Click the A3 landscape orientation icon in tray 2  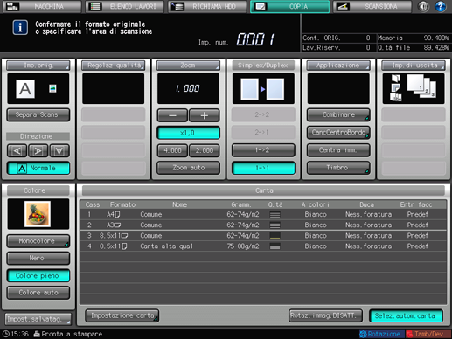pyautogui.click(x=117, y=225)
